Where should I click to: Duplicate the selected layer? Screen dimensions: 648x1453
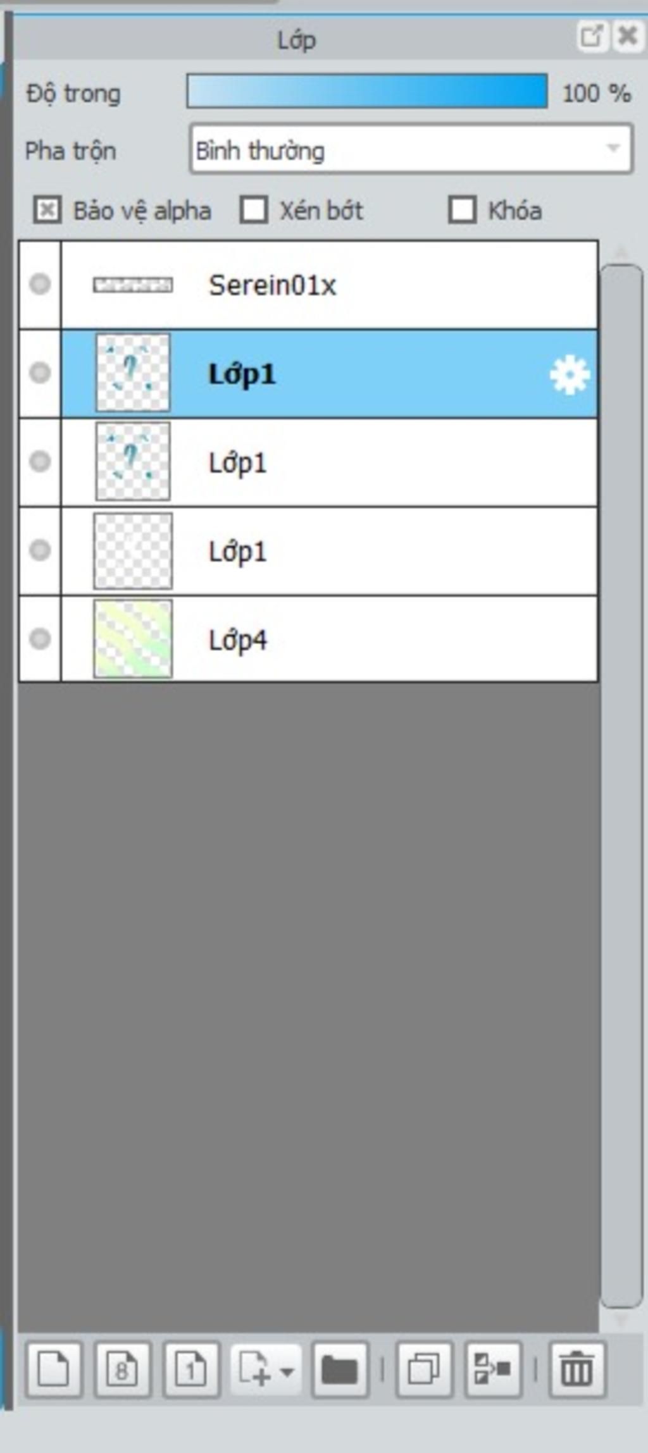pos(424,1369)
